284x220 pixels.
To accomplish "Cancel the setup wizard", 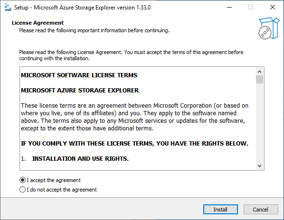I will [x=261, y=210].
